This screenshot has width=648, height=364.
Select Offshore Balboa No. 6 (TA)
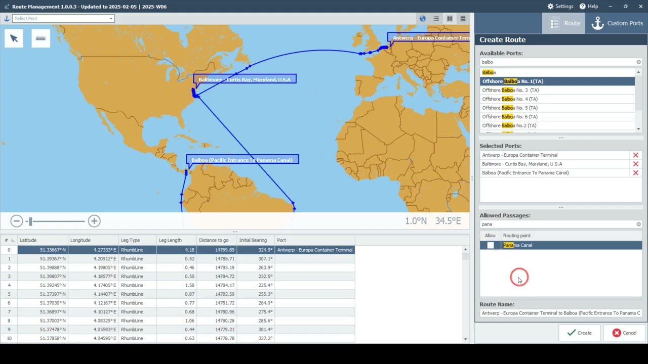(557, 117)
